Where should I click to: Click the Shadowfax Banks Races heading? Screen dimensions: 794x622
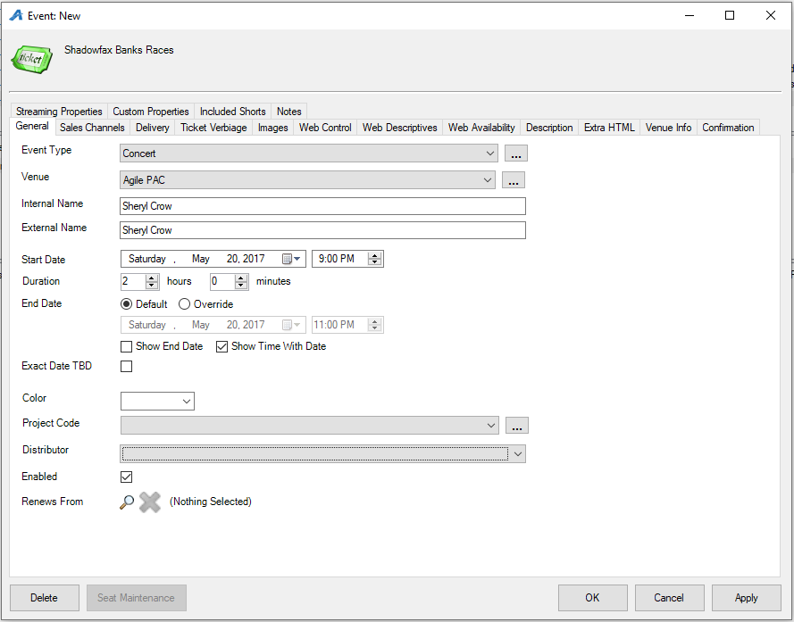119,50
